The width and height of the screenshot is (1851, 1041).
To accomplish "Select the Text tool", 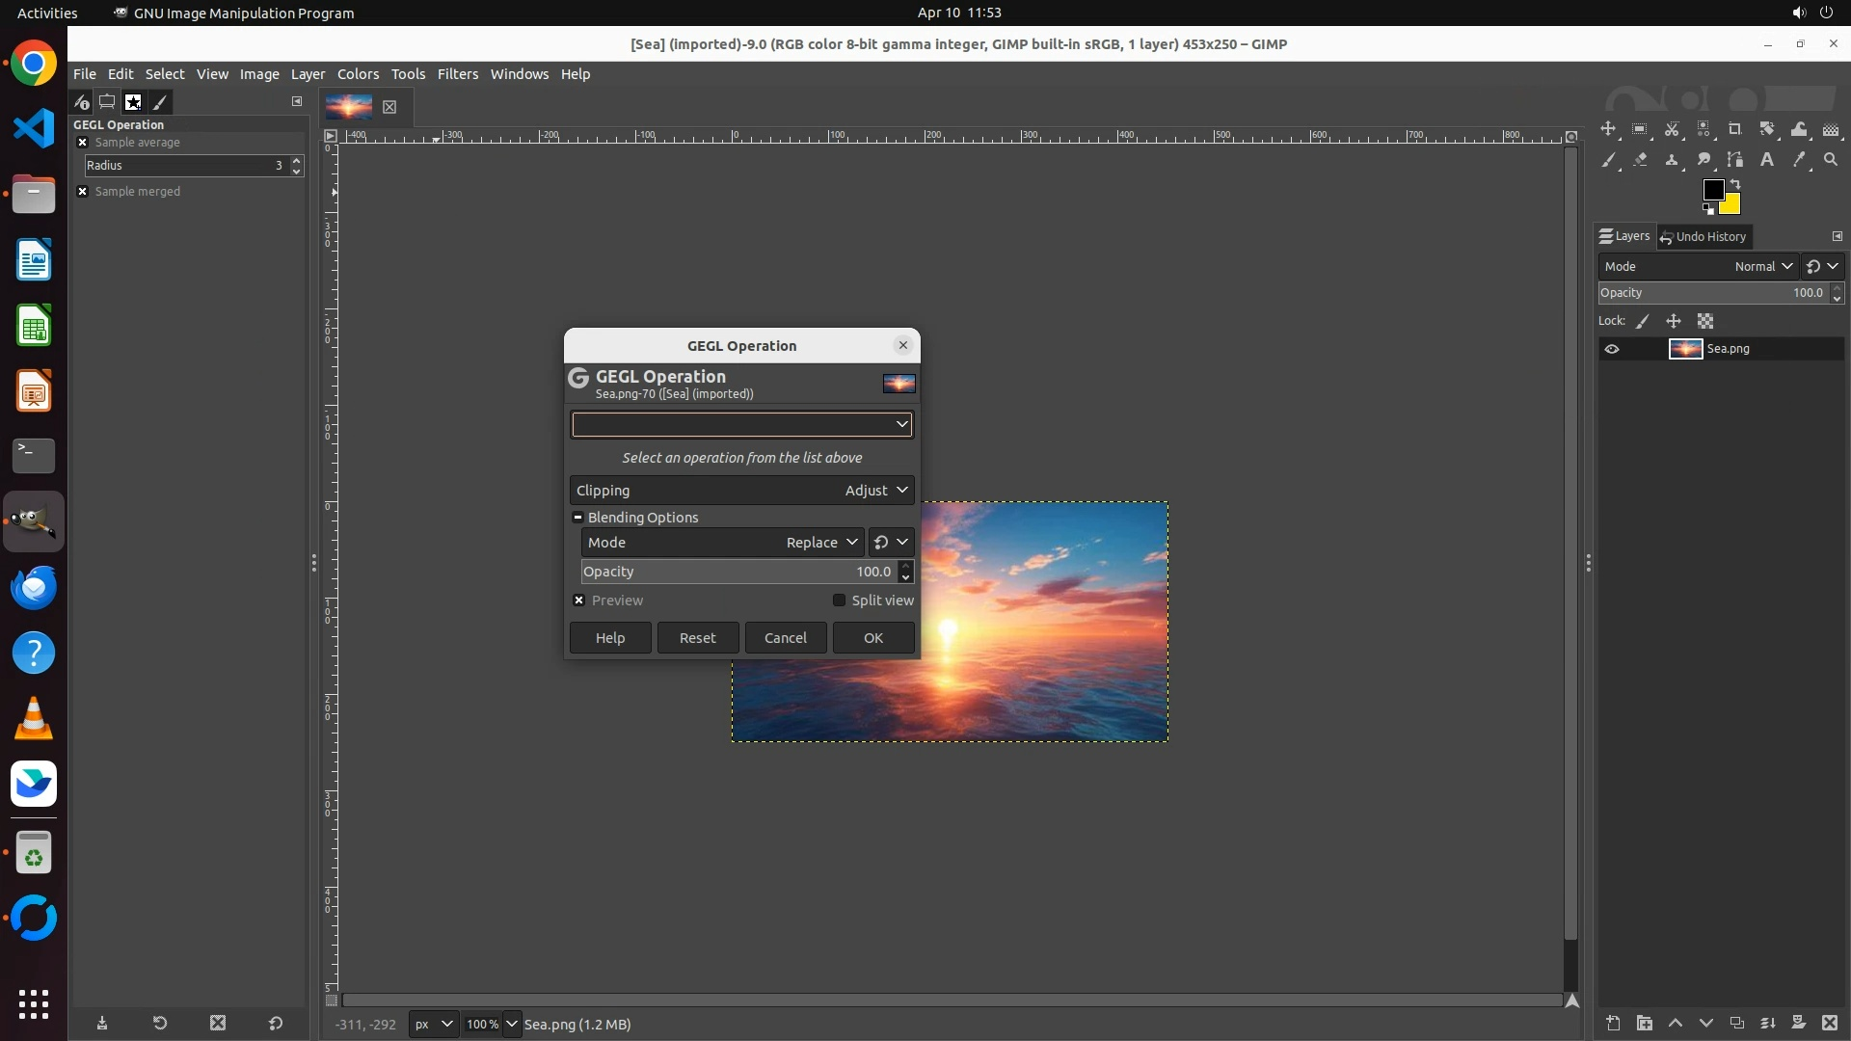I will 1767,160.
